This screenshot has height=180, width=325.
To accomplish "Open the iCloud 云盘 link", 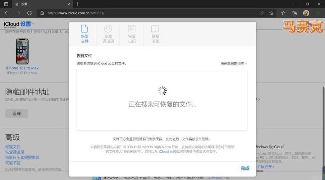I will click(x=167, y=152).
